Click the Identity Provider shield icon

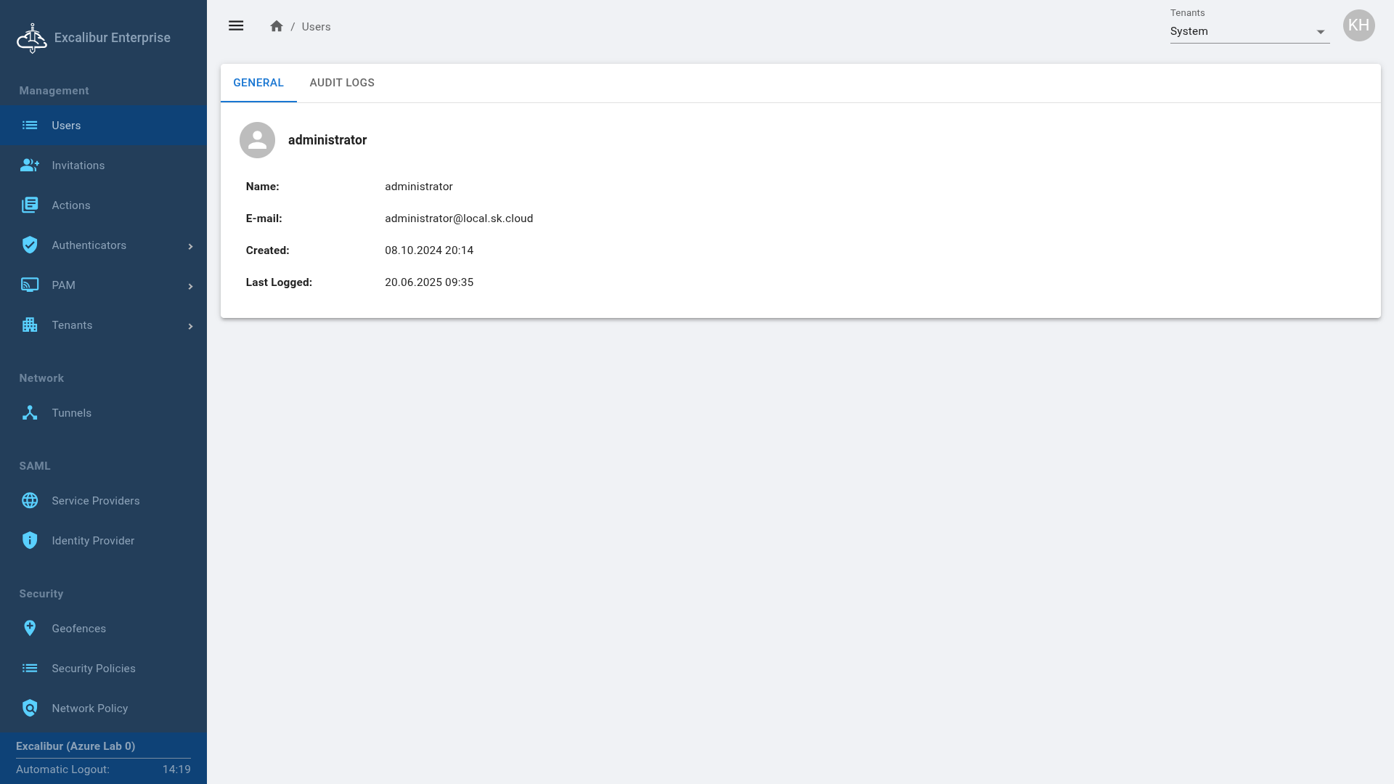point(30,541)
